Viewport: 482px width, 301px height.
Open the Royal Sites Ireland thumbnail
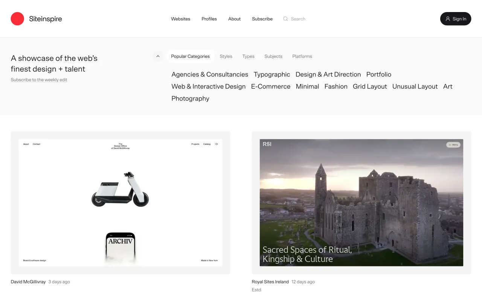(361, 203)
